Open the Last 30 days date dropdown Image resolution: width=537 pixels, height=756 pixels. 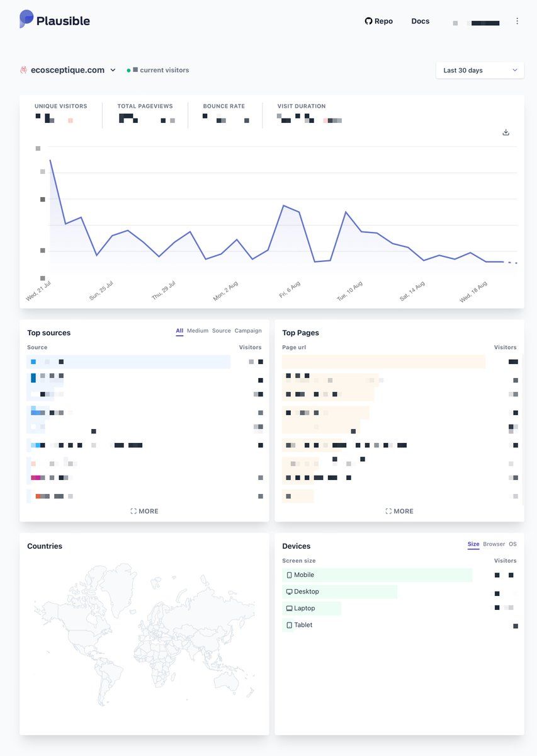click(x=480, y=70)
